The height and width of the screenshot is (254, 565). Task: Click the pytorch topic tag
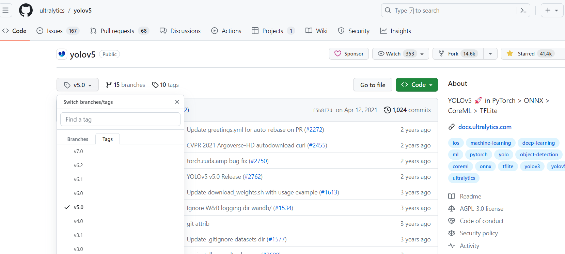(478, 155)
